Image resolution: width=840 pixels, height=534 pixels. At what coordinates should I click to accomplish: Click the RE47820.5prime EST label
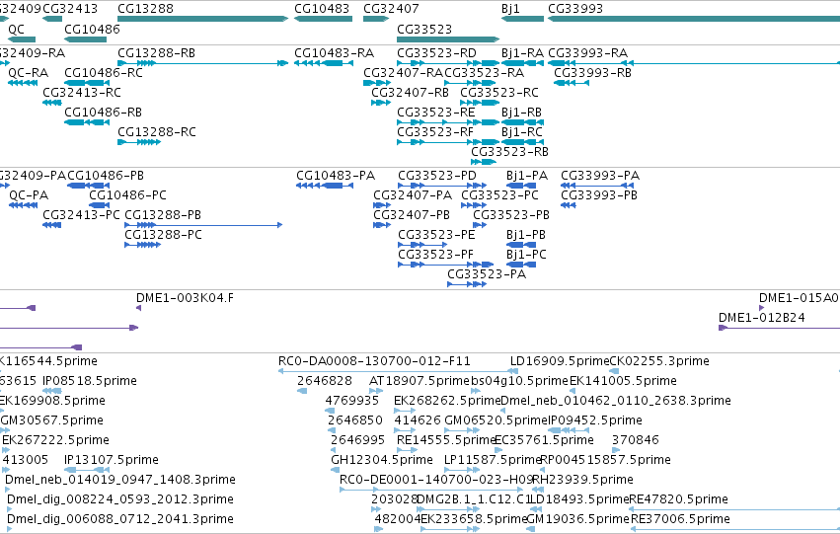pyautogui.click(x=679, y=499)
